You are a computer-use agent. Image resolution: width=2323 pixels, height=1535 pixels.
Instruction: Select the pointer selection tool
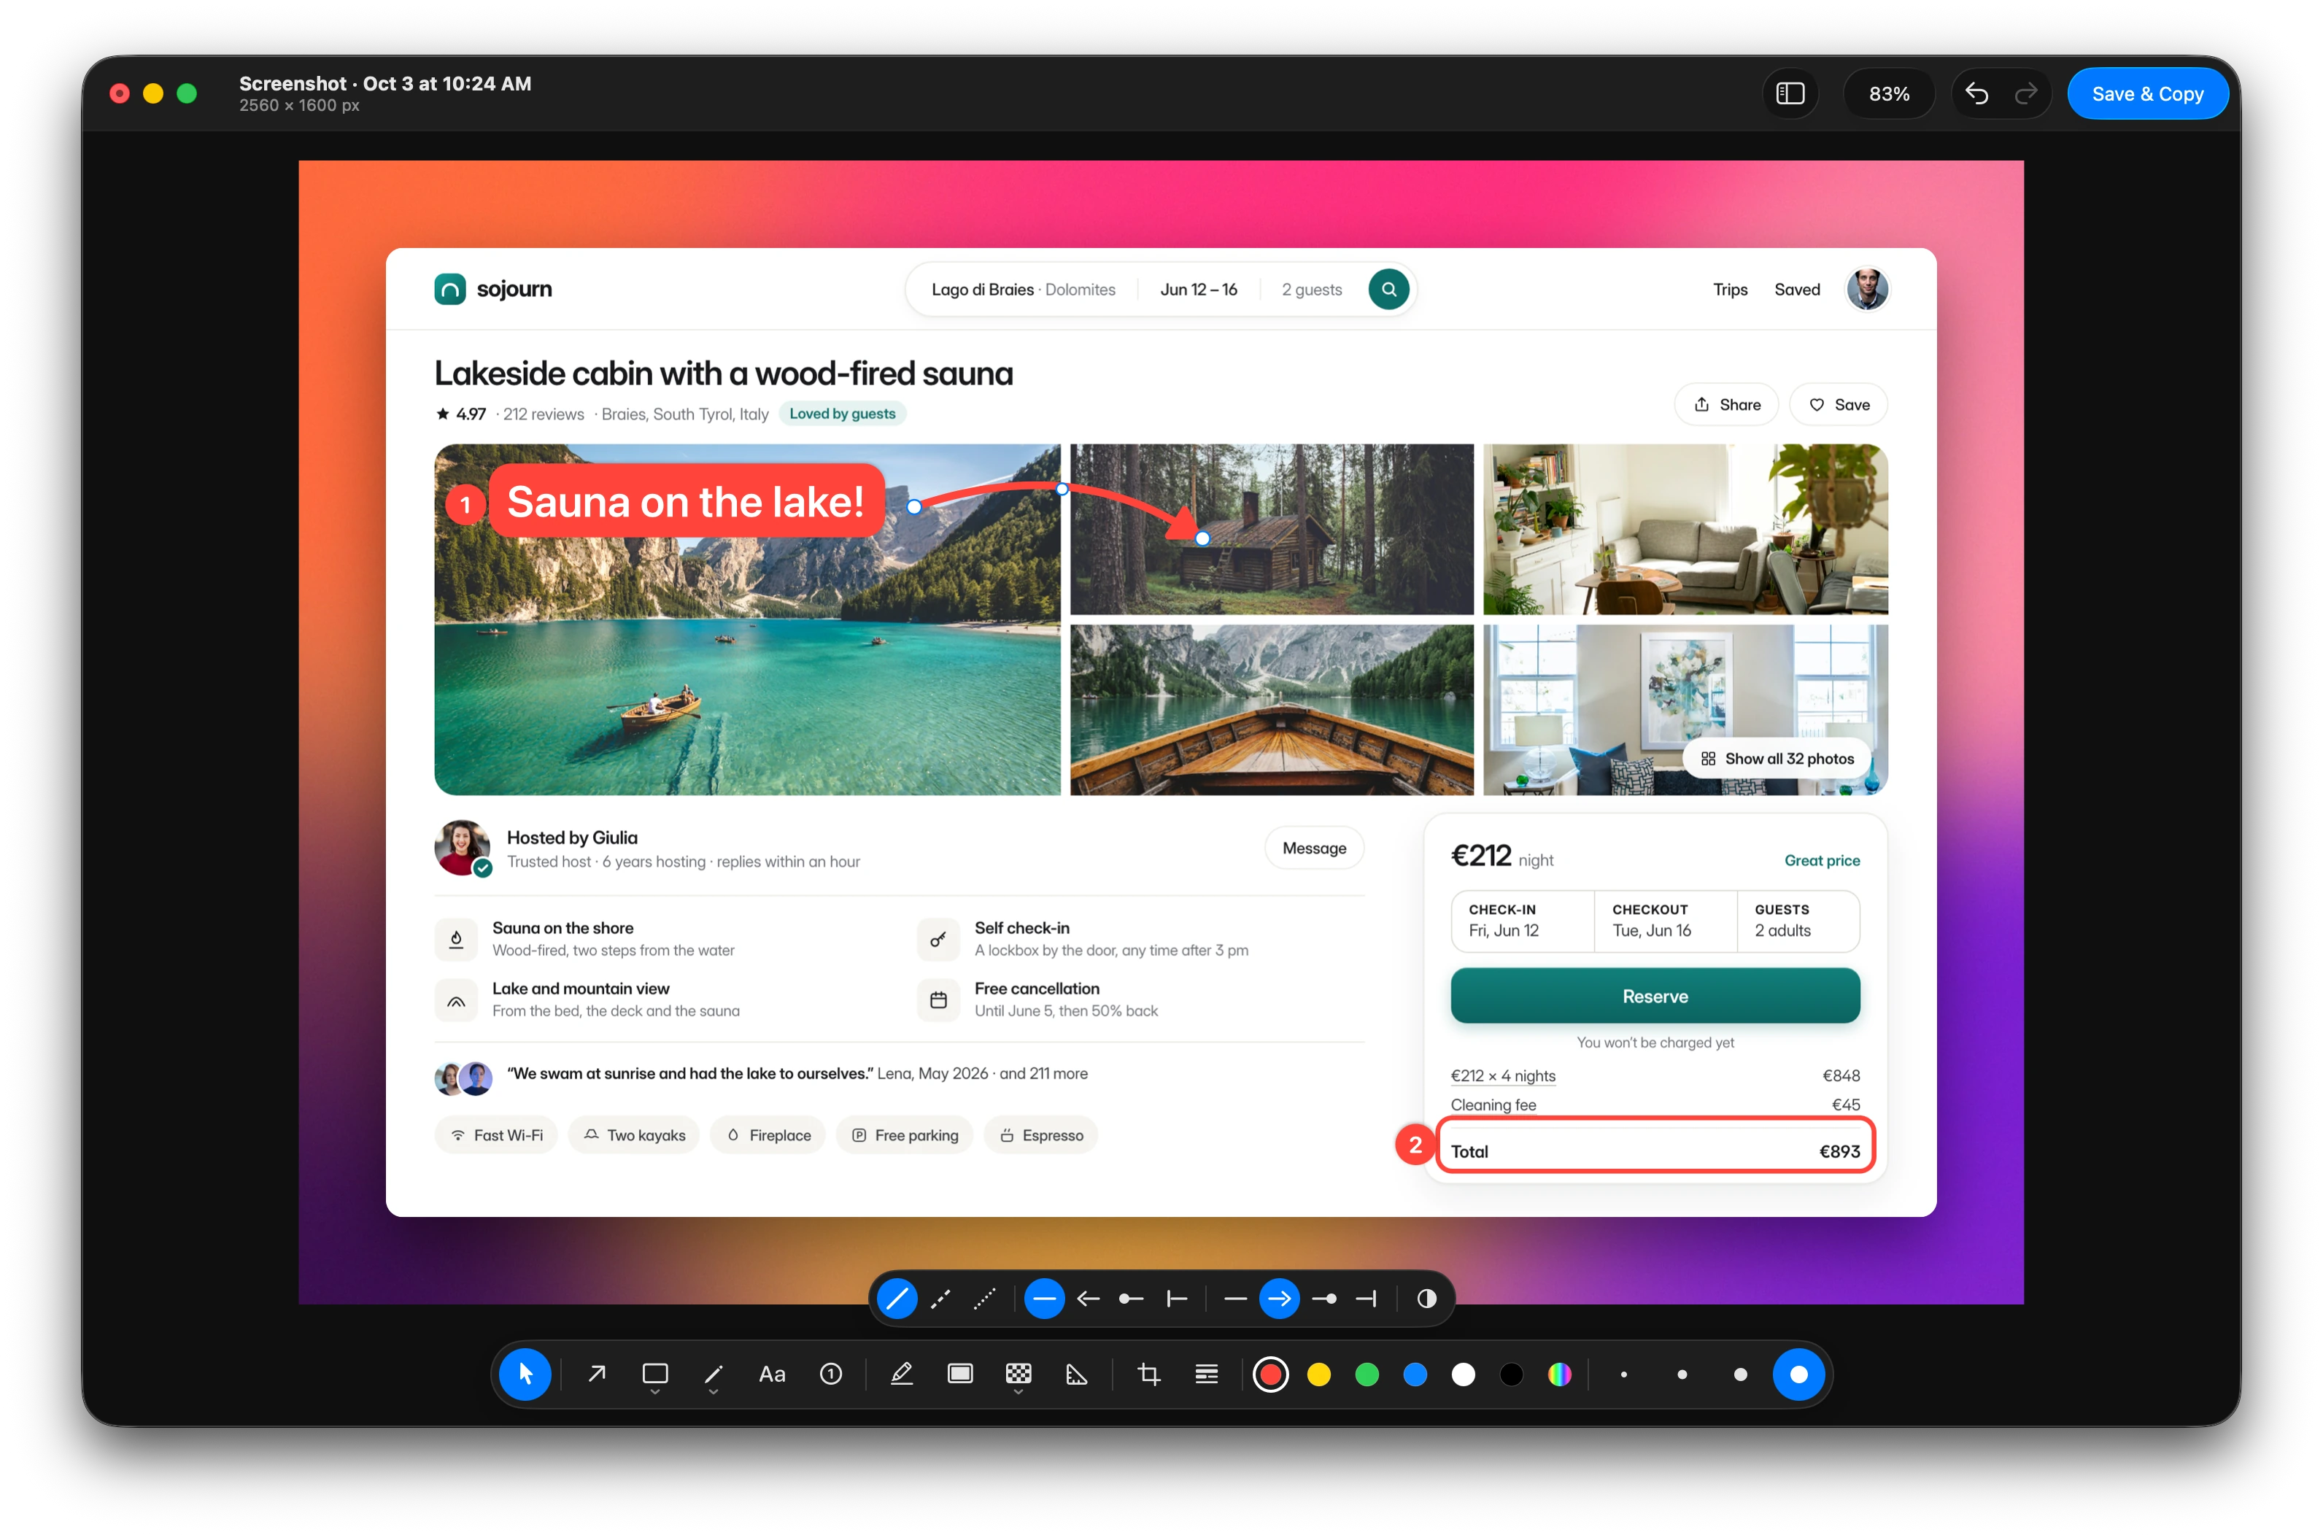(x=525, y=1374)
